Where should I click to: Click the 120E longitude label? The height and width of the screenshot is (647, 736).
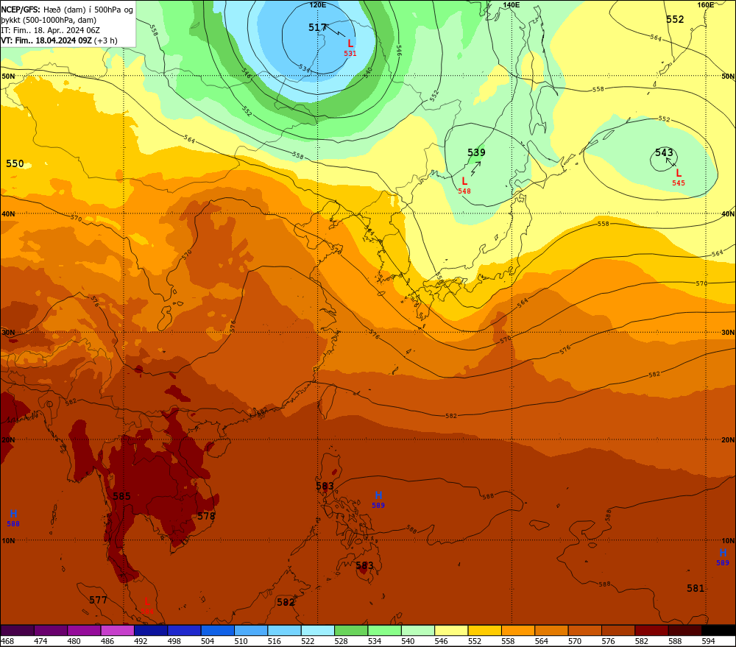(318, 4)
